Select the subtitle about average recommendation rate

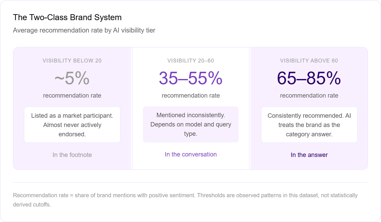(x=84, y=30)
